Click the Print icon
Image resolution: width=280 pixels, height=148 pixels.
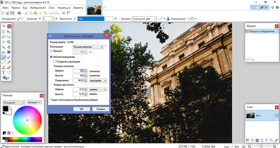[19, 13]
